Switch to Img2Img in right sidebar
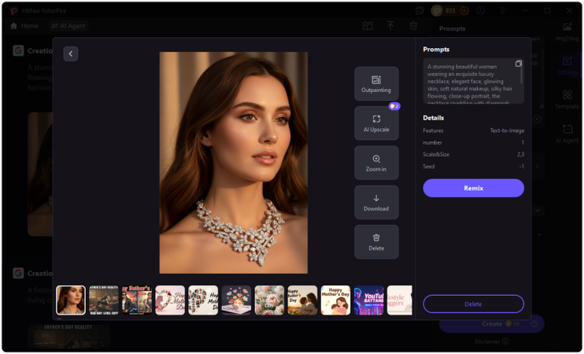Viewport: 584px width, 354px height. tap(567, 31)
